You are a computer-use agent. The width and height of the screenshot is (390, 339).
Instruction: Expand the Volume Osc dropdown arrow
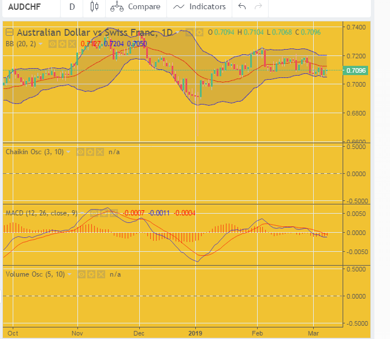(x=70, y=274)
